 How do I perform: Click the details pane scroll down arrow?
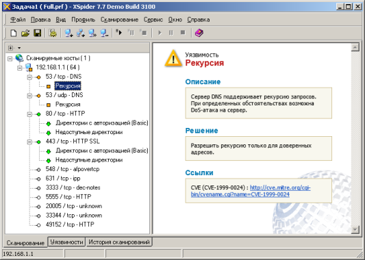(355, 230)
